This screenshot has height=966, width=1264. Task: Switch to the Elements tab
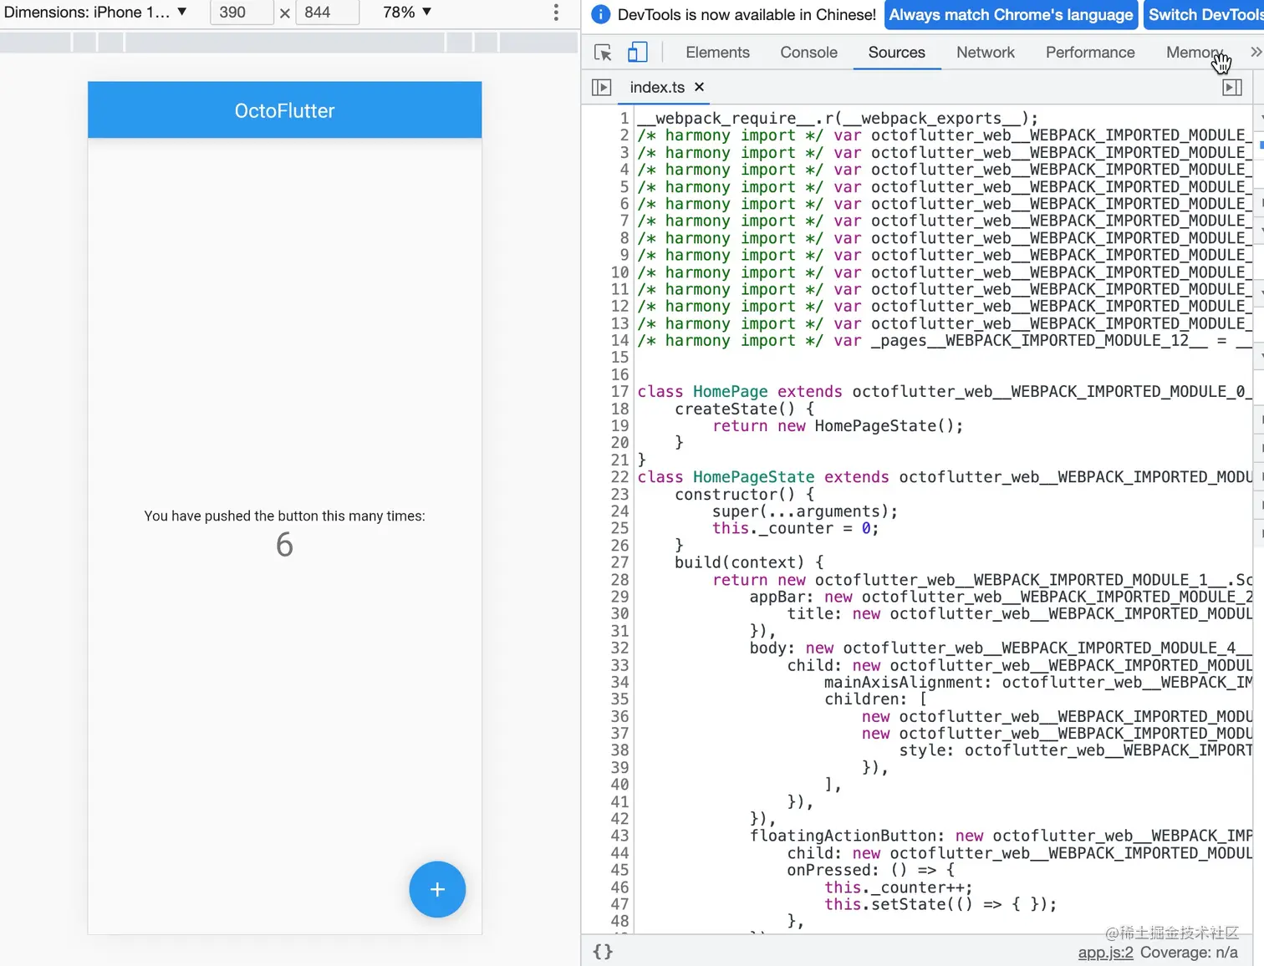pyautogui.click(x=717, y=53)
